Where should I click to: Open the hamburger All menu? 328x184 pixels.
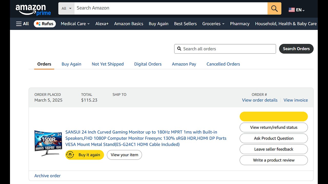[22, 24]
